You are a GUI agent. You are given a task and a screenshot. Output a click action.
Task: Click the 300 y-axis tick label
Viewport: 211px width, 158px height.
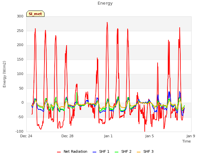(x=20, y=16)
